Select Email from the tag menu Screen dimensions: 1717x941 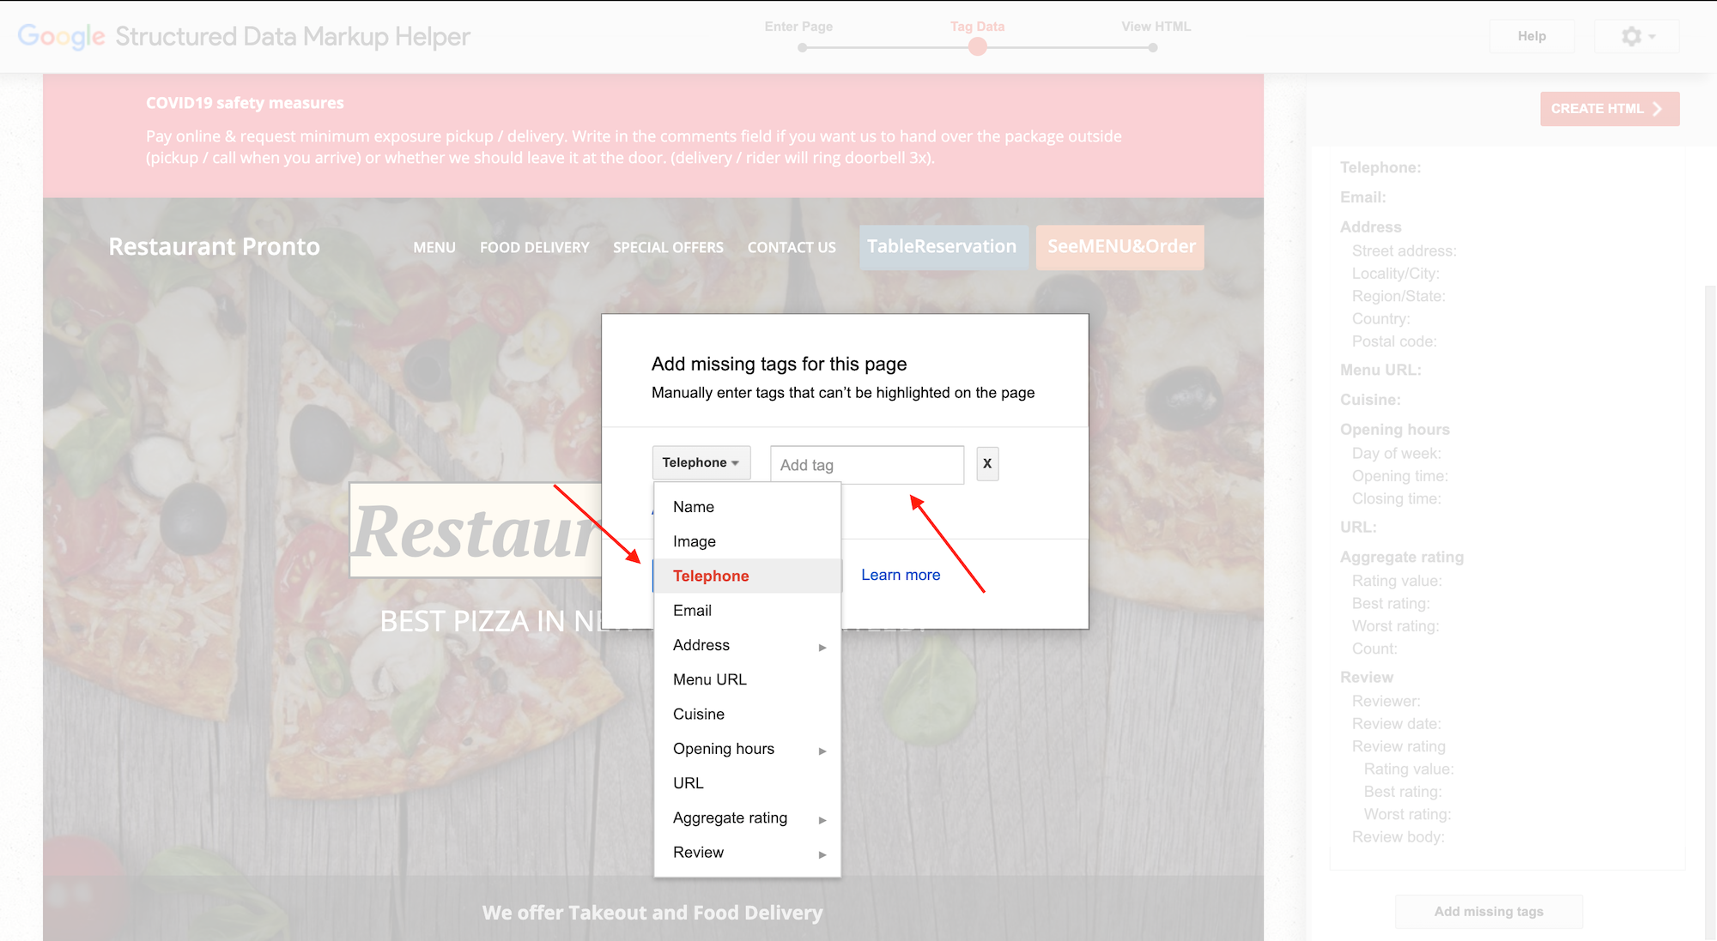pyautogui.click(x=692, y=610)
